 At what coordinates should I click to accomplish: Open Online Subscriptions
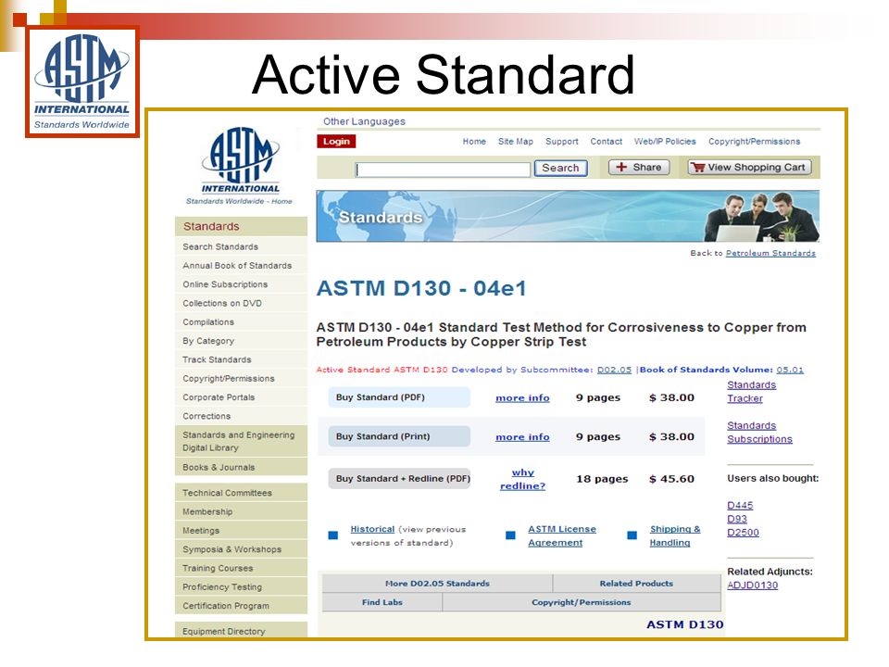241,284
